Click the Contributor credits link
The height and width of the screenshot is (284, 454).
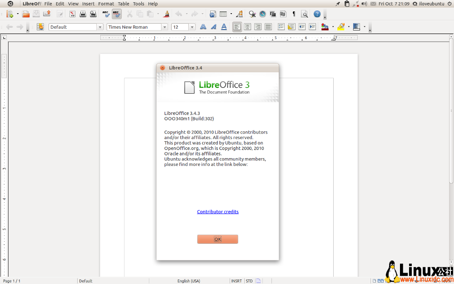click(217, 211)
